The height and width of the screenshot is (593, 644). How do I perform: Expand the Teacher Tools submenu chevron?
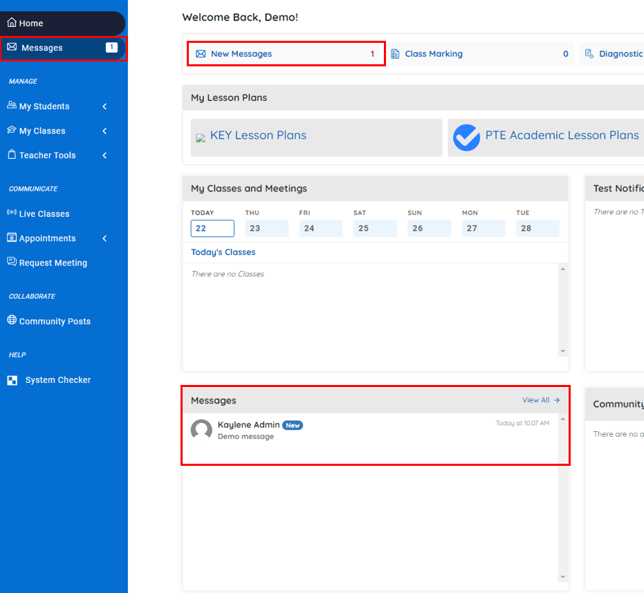tap(104, 156)
